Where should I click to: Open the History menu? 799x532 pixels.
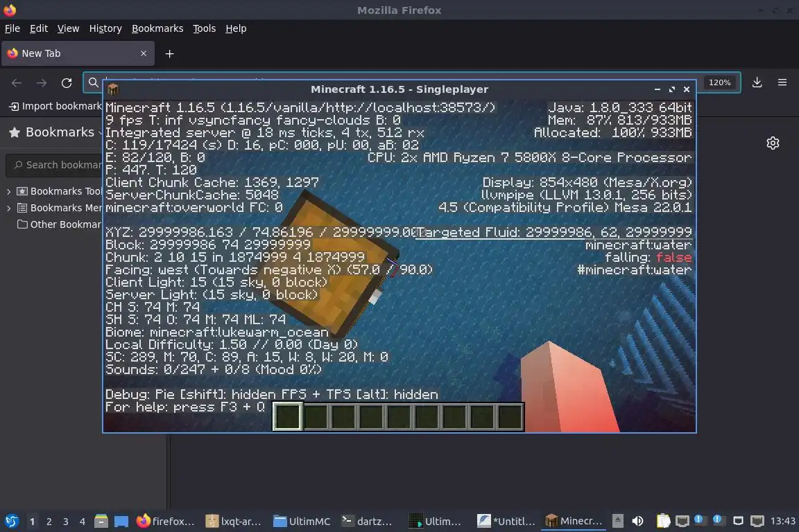click(105, 28)
